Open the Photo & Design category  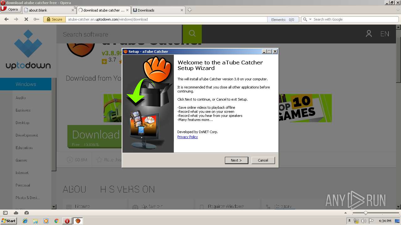tap(28, 197)
